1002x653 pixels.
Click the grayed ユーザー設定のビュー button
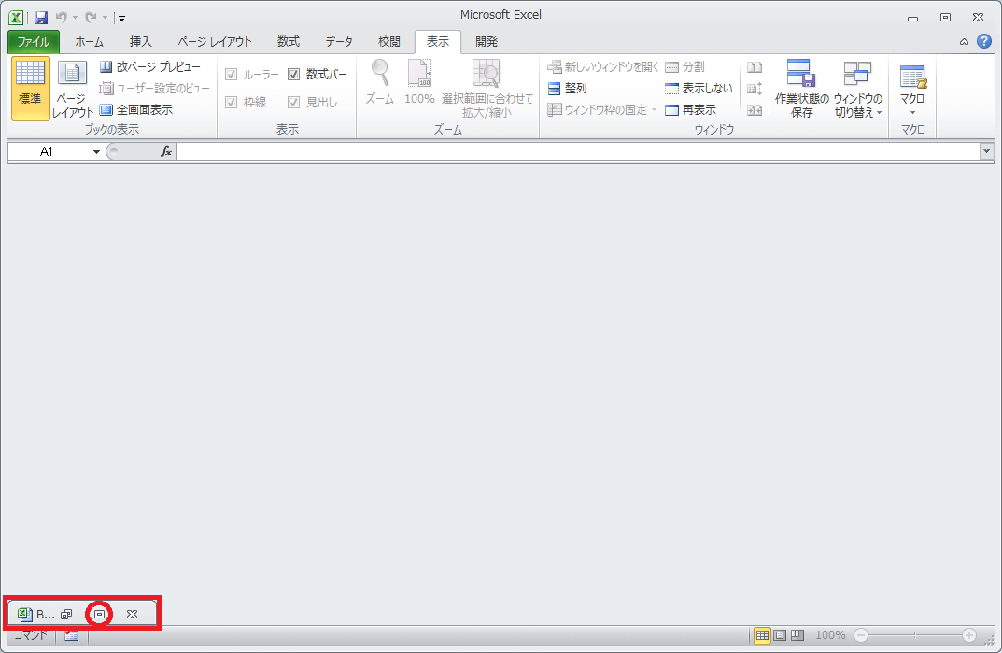point(155,88)
